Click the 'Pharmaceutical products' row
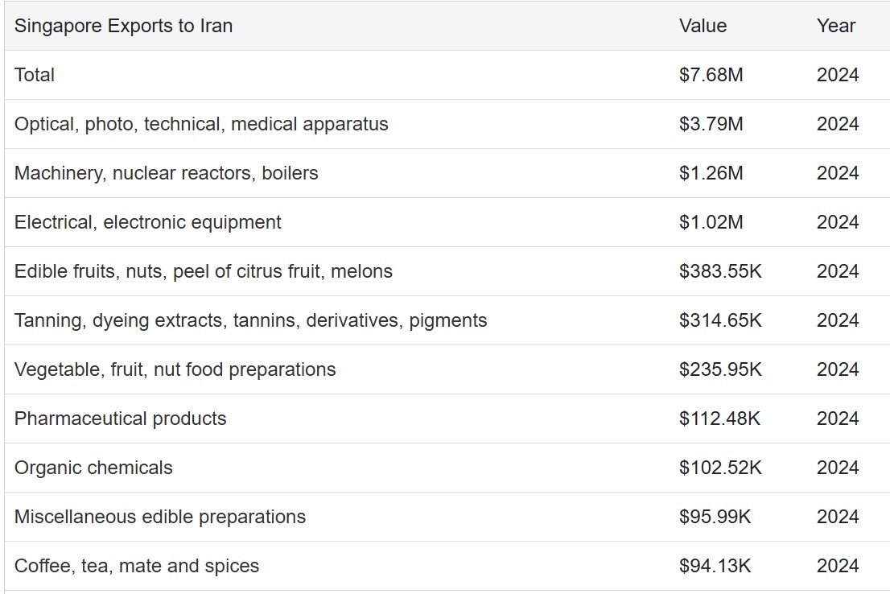This screenshot has height=594, width=890. pyautogui.click(x=120, y=419)
